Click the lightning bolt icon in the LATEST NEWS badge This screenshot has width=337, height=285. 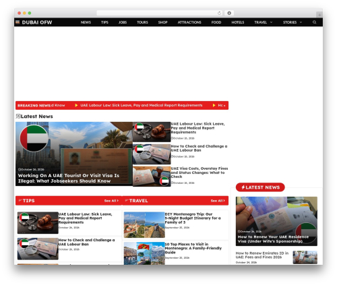243,187
